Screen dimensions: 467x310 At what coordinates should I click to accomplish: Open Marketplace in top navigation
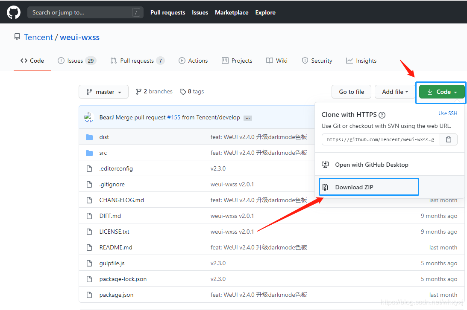pos(232,12)
